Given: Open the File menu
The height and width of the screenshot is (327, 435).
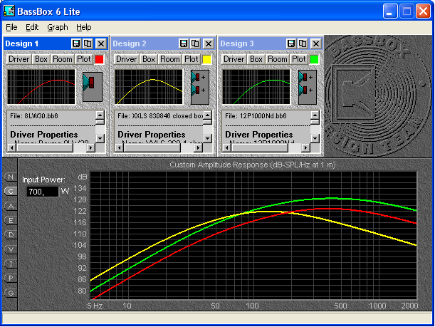Looking at the screenshot, I should pos(11,27).
